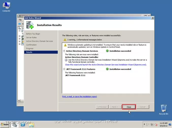Click the muted volume tray icon
This screenshot has width=172, height=128.
click(156, 124)
